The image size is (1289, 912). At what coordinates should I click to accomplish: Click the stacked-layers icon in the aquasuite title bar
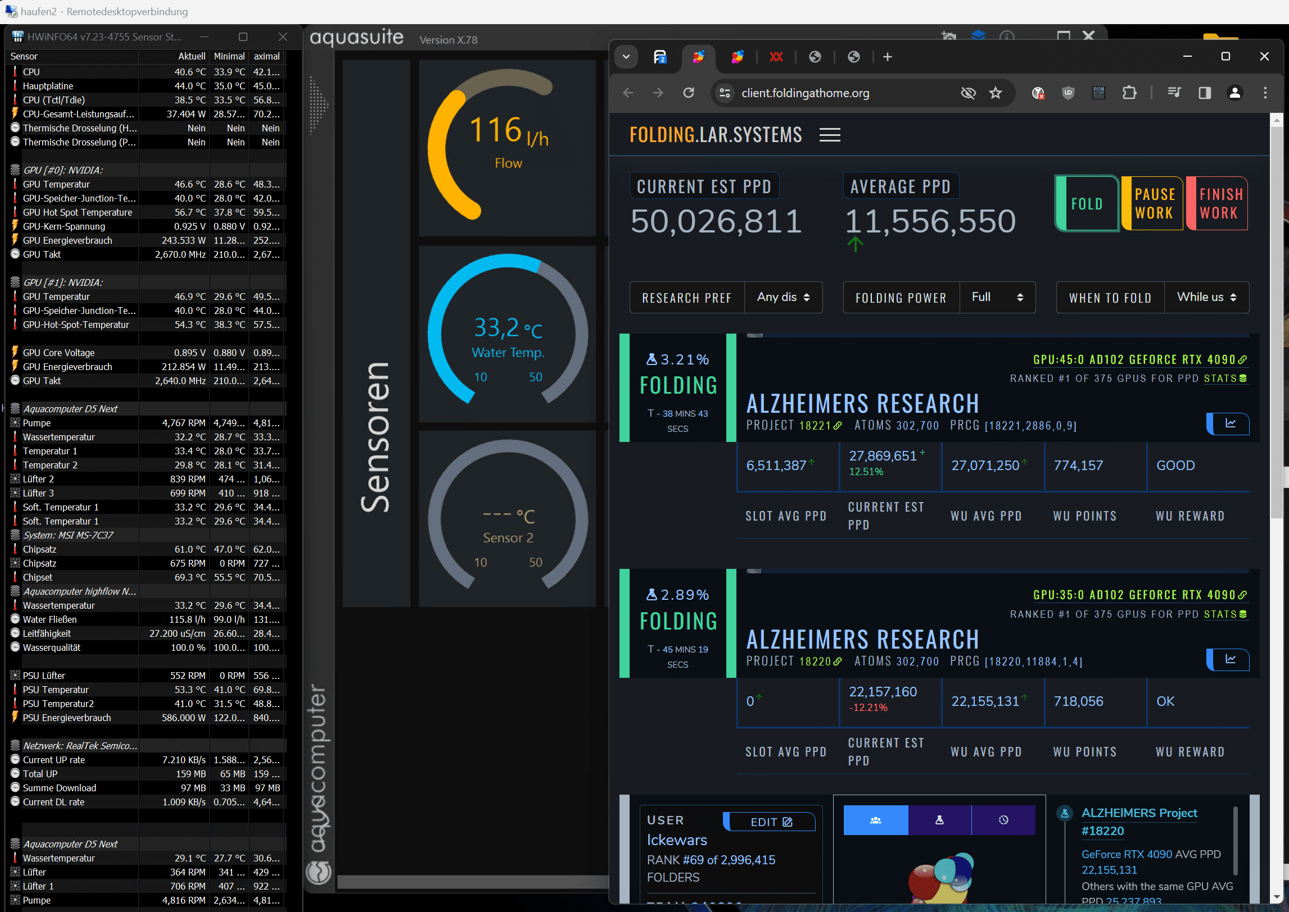tap(979, 35)
